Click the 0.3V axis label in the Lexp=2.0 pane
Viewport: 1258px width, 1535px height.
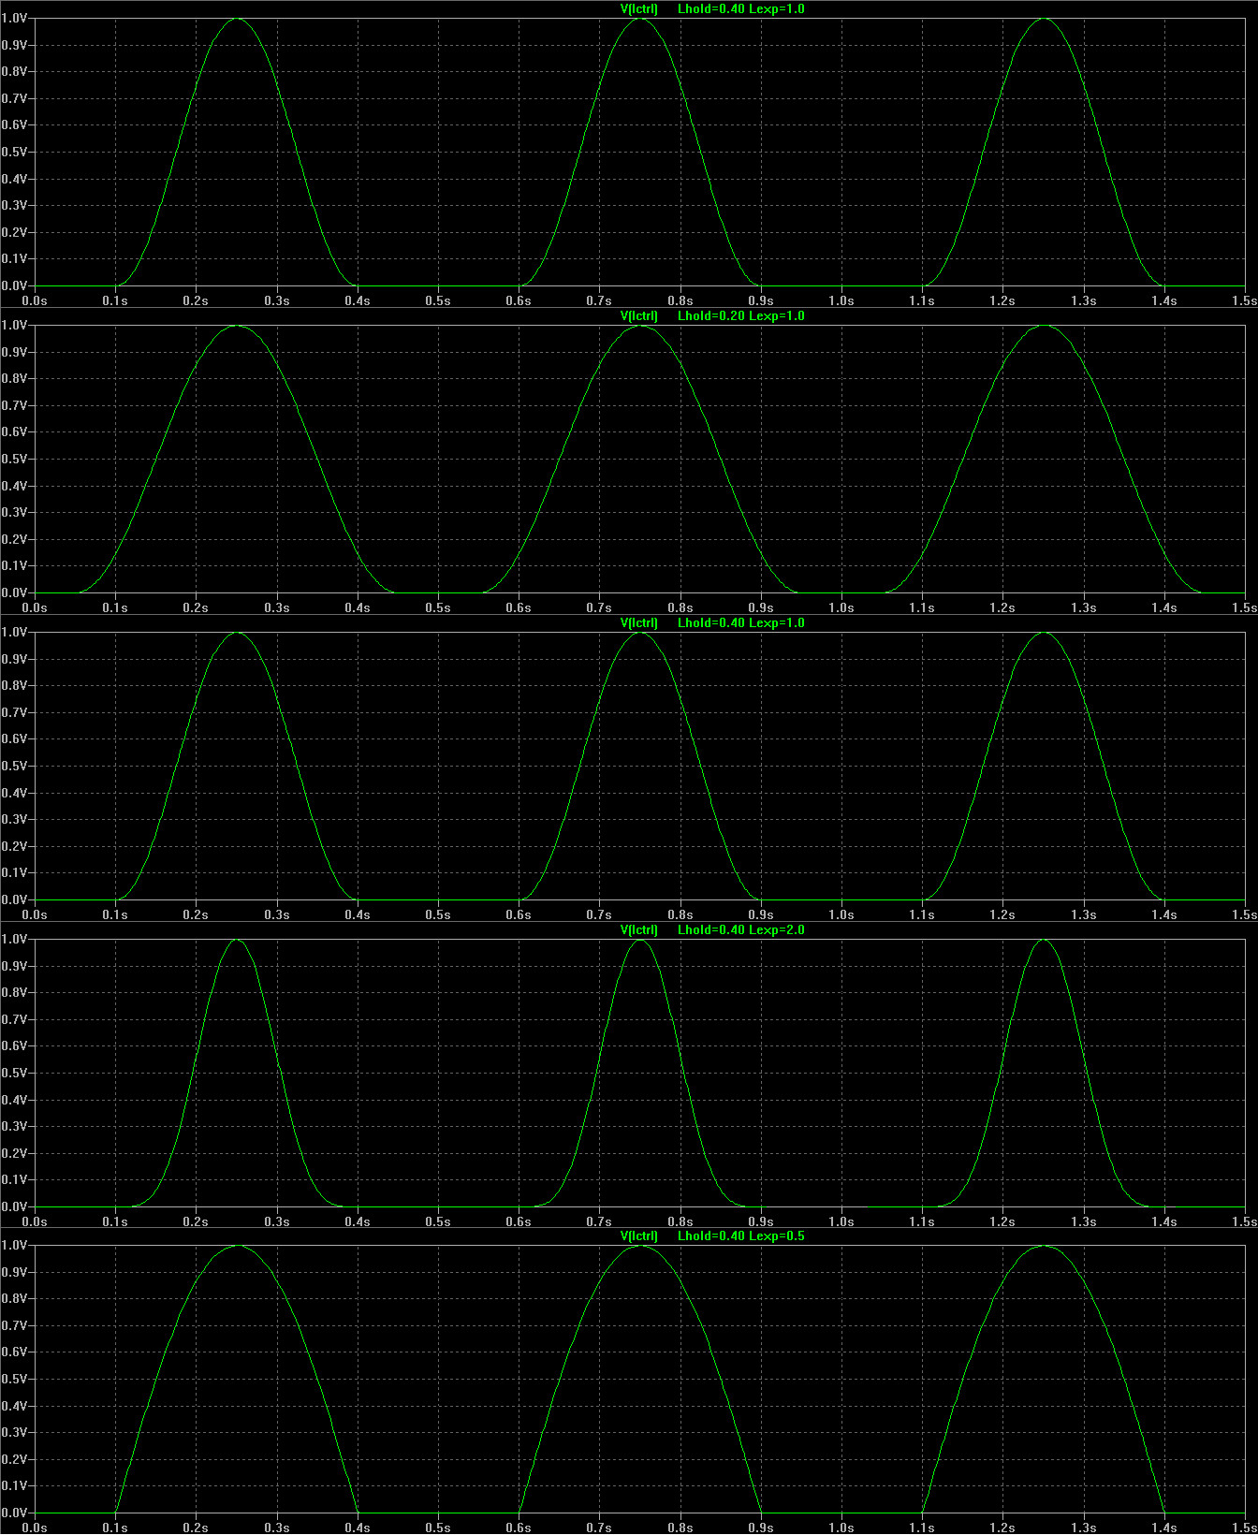[14, 1126]
